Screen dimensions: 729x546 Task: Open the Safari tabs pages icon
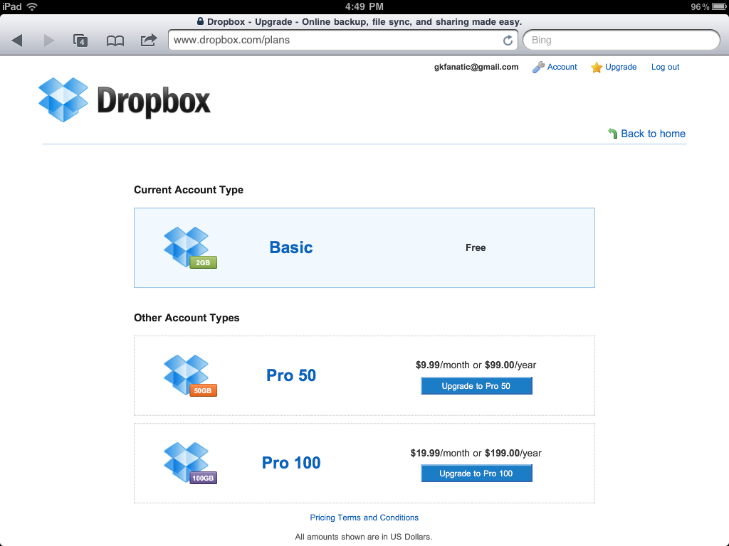tap(80, 41)
